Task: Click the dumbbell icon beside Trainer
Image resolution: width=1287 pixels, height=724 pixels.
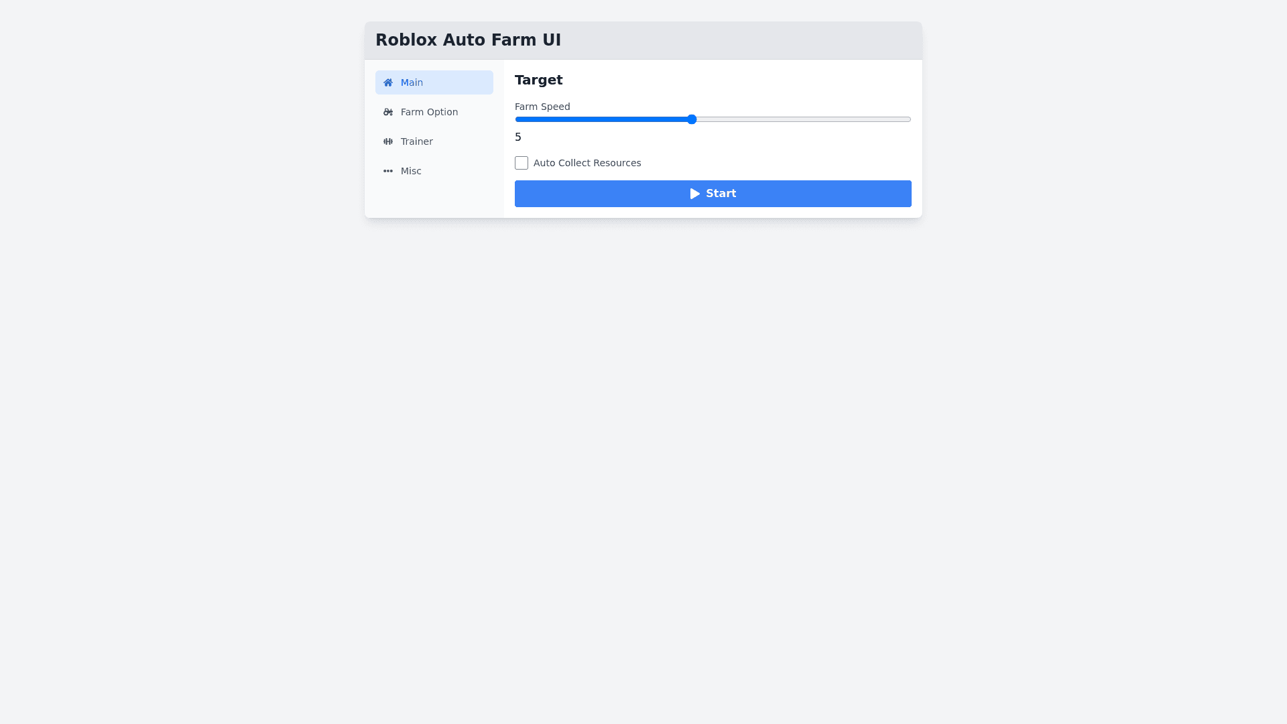Action: tap(388, 141)
